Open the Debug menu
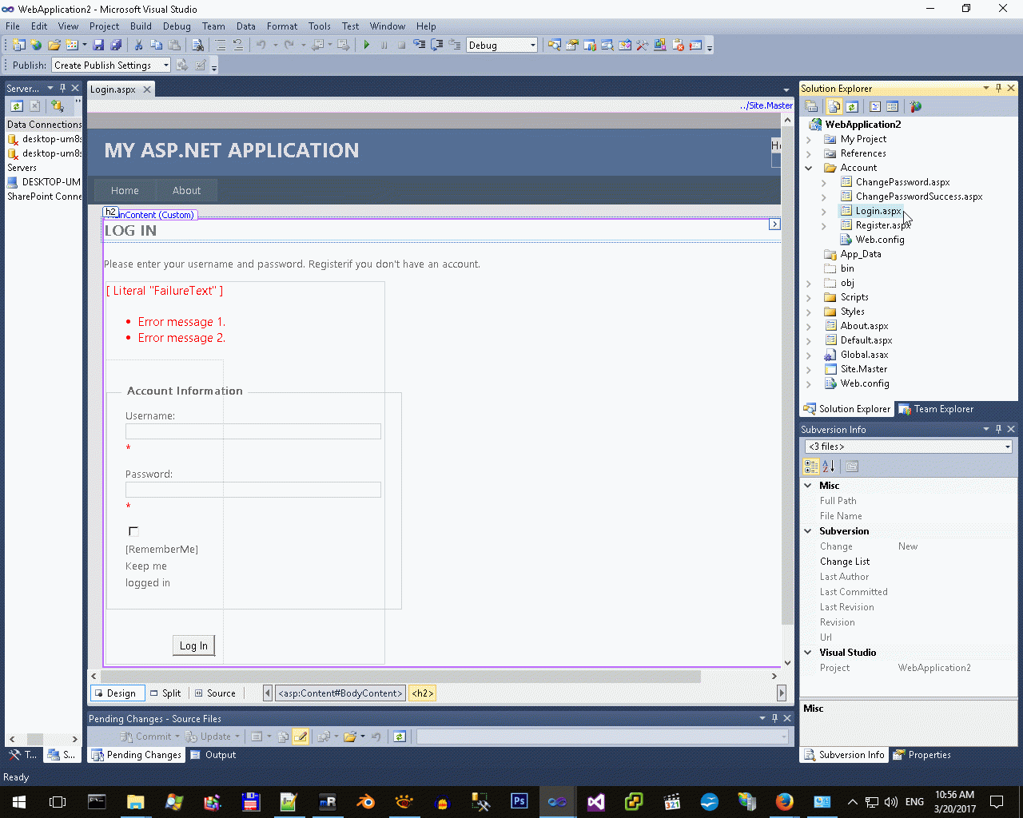This screenshot has width=1023, height=818. [x=177, y=26]
